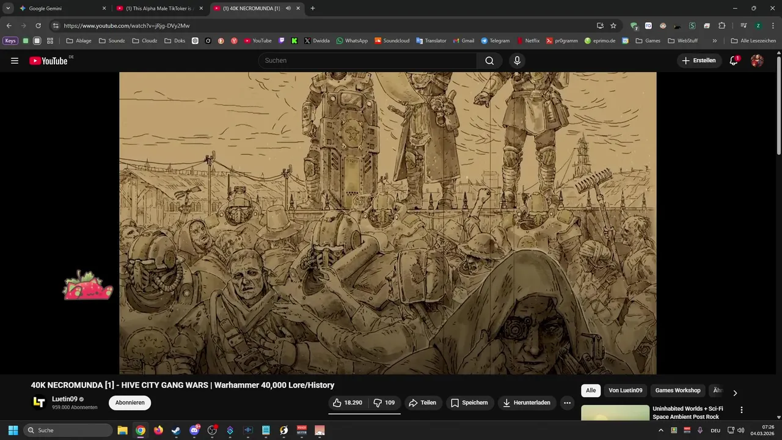The image size is (782, 440).
Task: Open the account avatar menu
Action: coord(757,61)
